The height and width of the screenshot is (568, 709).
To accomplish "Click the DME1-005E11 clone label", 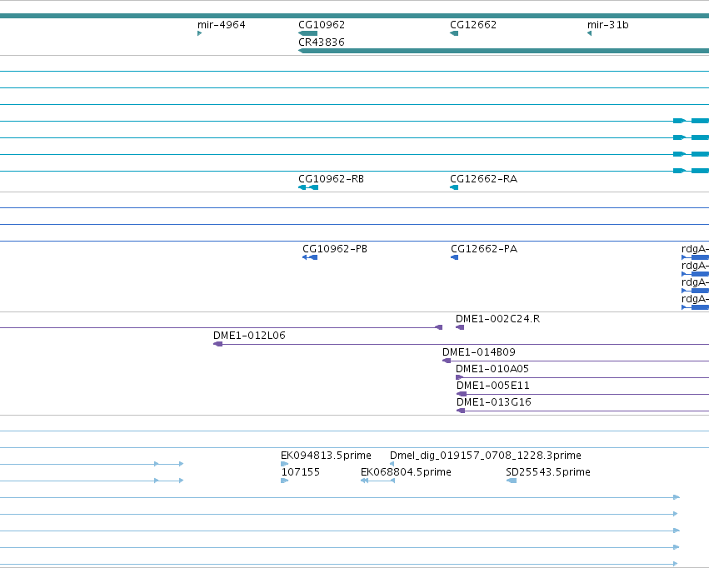I will pos(493,386).
